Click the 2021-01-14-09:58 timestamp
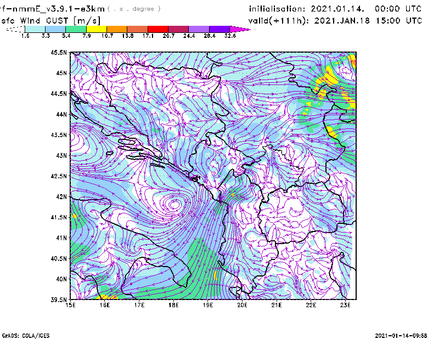Viewport: 439px width, 339px height. [401, 336]
